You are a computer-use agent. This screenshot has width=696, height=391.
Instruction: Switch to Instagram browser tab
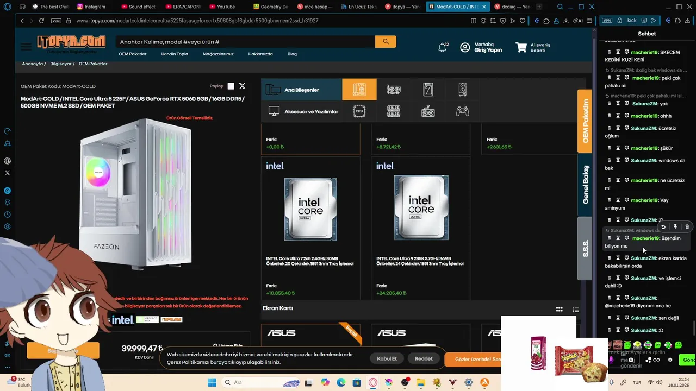[x=91, y=7]
